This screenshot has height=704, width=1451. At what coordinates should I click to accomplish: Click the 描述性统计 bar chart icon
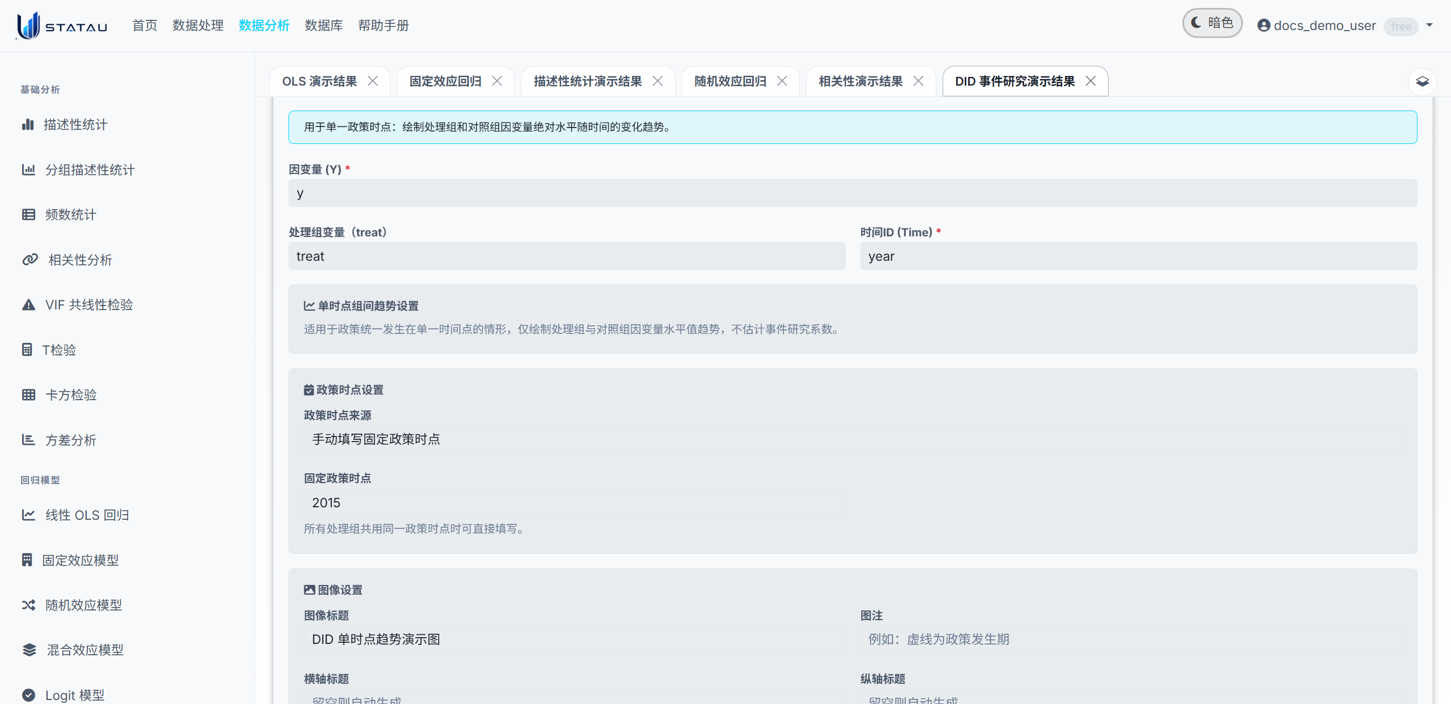pos(28,124)
